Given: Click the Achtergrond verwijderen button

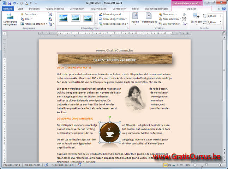Looking at the screenshot, I should pyautogui.click(x=10, y=19).
